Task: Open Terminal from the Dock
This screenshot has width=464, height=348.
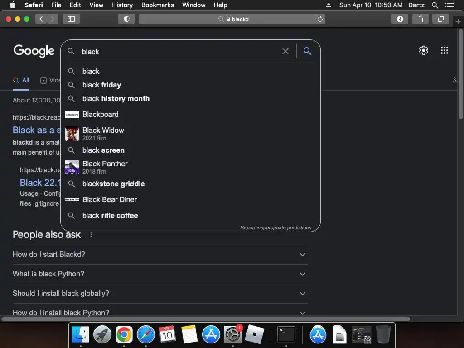Action: (x=286, y=335)
